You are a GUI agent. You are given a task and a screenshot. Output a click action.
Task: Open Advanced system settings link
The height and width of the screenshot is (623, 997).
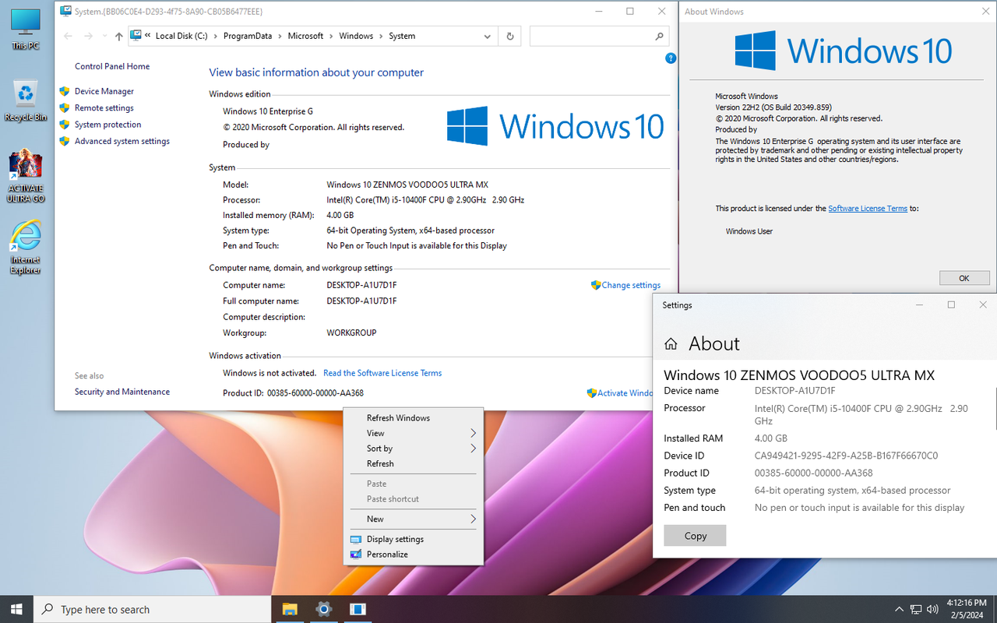point(122,141)
